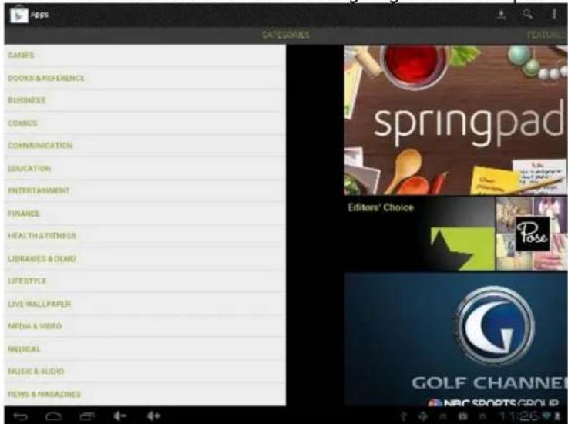
Task: Open the Pose app tile
Action: point(532,234)
